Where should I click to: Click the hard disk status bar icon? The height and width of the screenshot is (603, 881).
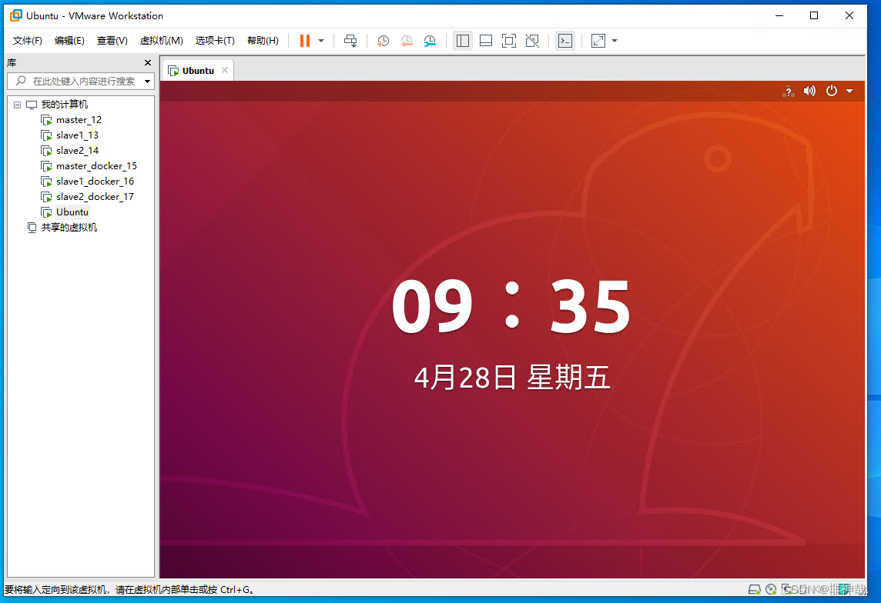pos(754,589)
